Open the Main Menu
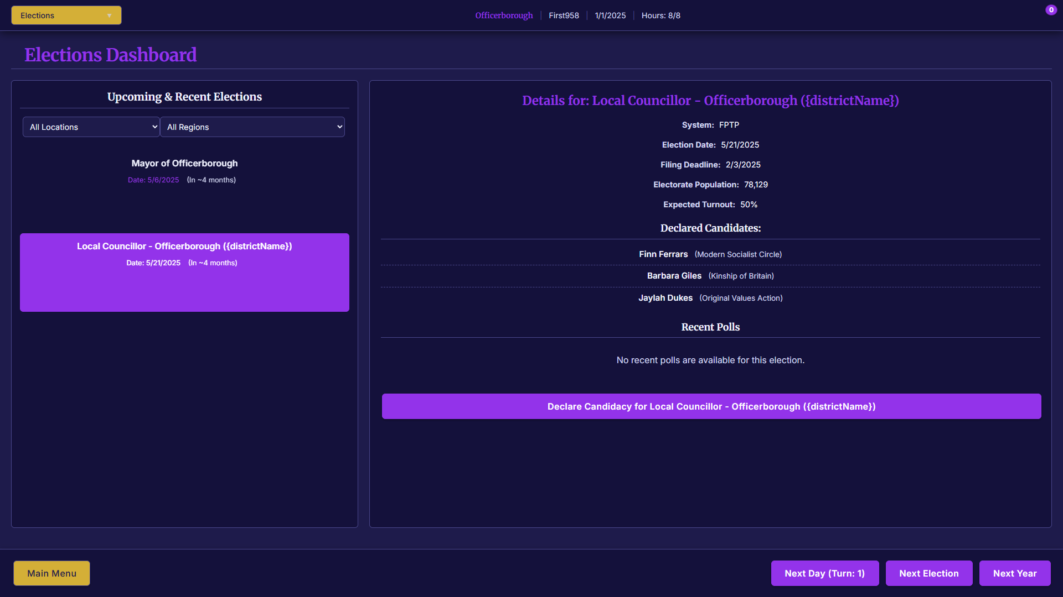Viewport: 1063px width, 597px height. coord(51,573)
